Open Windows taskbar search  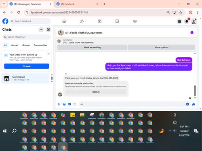[14, 131]
